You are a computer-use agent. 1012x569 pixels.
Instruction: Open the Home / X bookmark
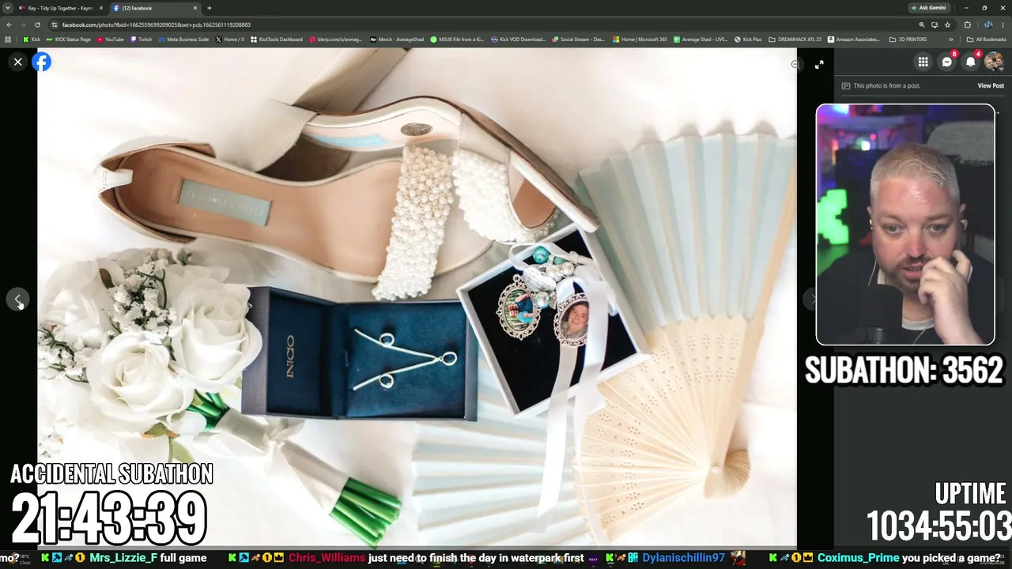[x=230, y=40]
